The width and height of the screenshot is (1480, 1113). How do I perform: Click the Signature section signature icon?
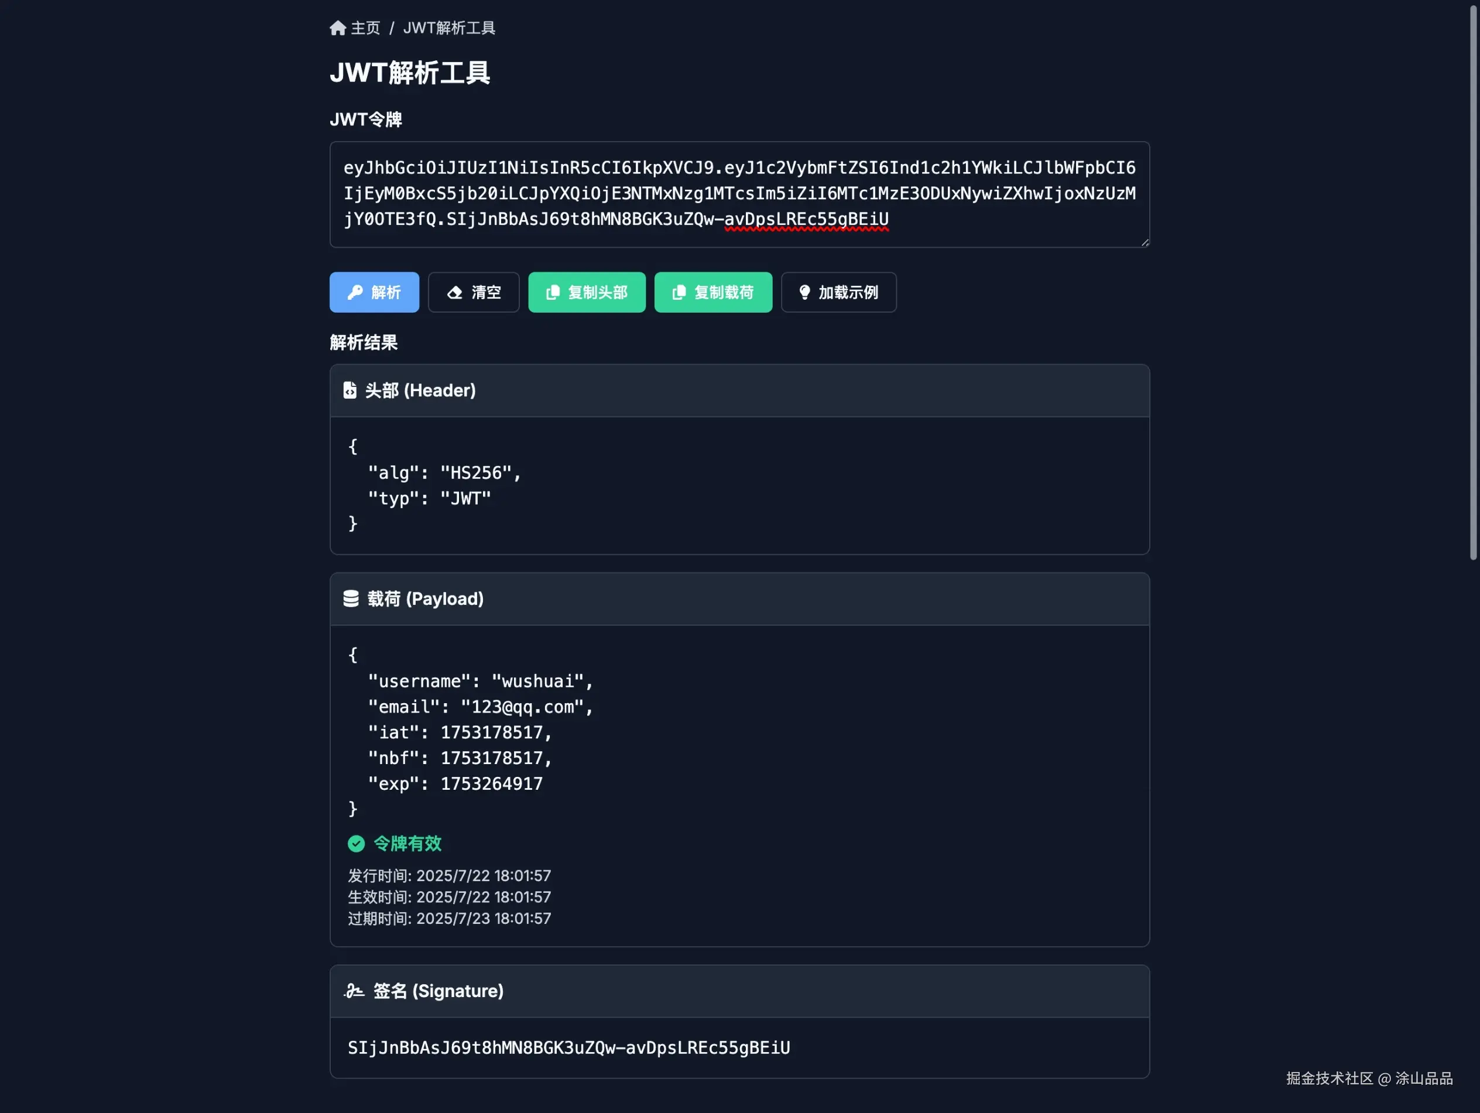(354, 991)
